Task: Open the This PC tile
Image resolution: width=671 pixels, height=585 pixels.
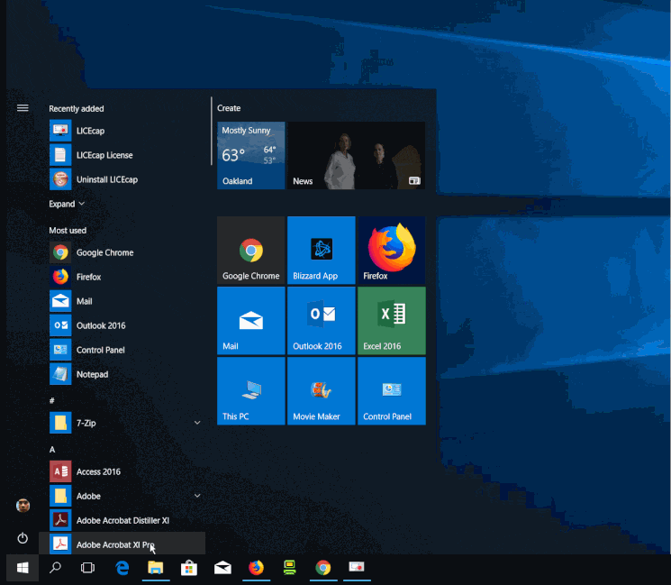Action: coord(251,391)
